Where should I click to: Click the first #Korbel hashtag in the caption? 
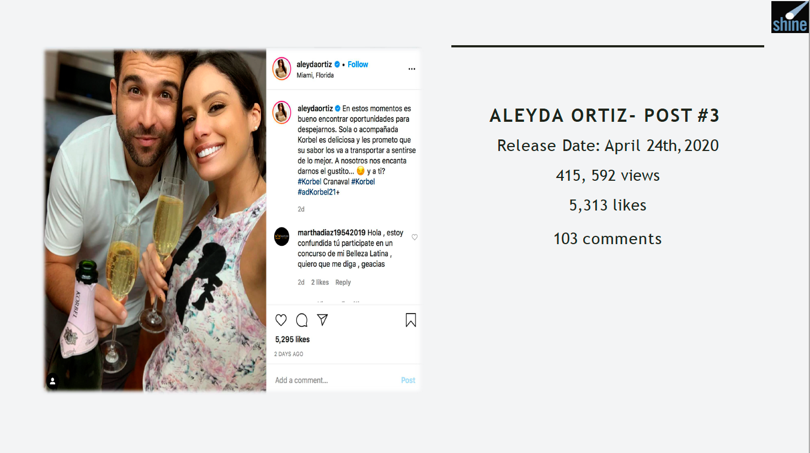pos(309,182)
